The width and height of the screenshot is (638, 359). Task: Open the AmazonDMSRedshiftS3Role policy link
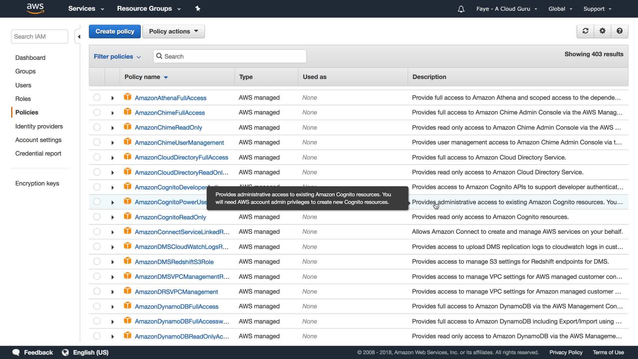[174, 262]
